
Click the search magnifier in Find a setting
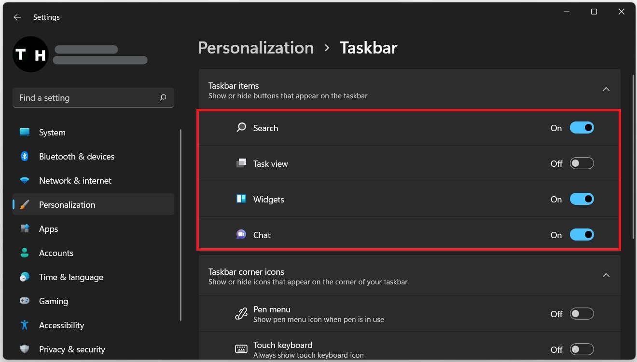163,98
